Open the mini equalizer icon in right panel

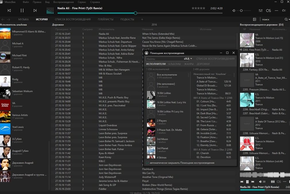(272, 182)
